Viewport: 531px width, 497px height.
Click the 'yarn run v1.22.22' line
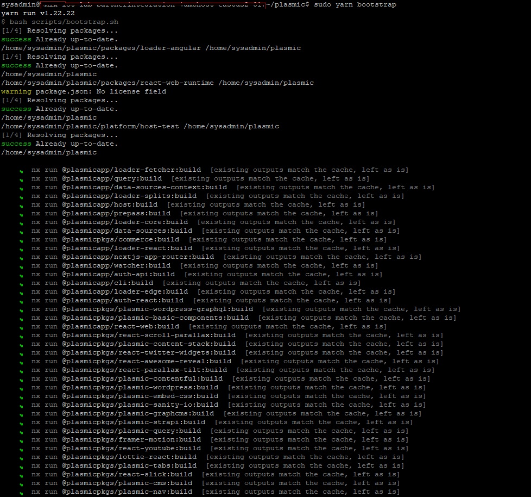[x=37, y=13]
